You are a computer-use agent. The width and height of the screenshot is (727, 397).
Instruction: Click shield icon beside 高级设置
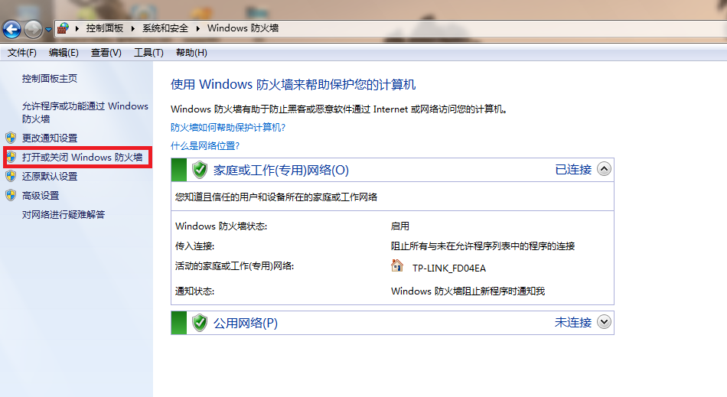pos(11,195)
